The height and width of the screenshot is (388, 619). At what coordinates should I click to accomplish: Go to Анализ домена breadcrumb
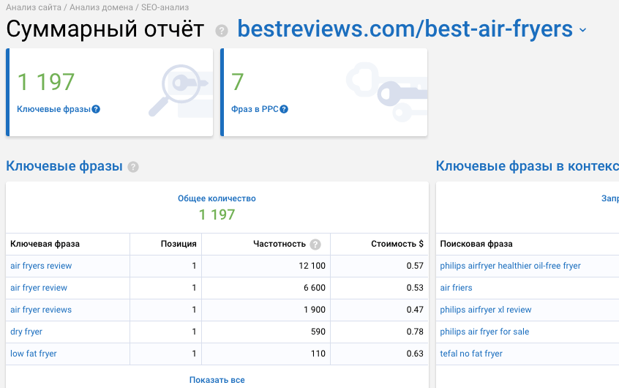[101, 7]
